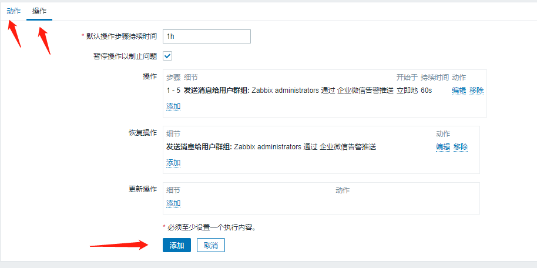The width and height of the screenshot is (537, 268).
Task: Click the 添加 link under the 操作 steps table
Action: tap(173, 106)
